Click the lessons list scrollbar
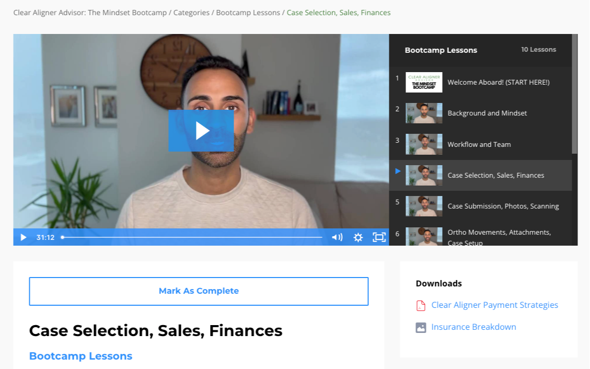This screenshot has width=590, height=369. [x=574, y=94]
